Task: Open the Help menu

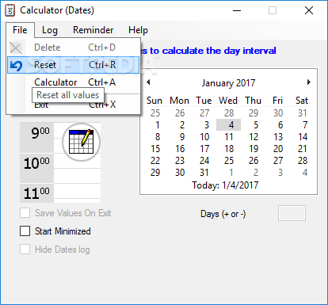Action: [x=138, y=30]
